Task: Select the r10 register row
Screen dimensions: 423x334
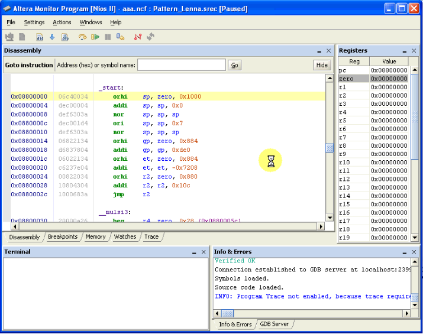Action: click(373, 163)
